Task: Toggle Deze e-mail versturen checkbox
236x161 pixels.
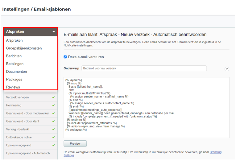Action: (x=65, y=57)
